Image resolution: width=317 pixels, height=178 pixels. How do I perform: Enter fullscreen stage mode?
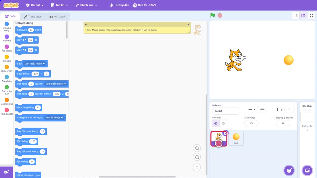coord(311,15)
